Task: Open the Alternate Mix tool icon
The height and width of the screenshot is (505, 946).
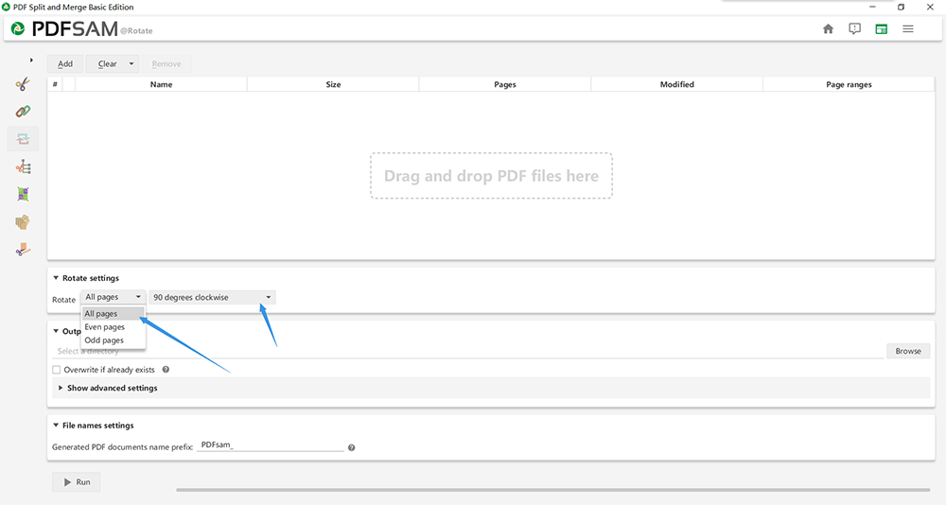Action: tap(23, 195)
